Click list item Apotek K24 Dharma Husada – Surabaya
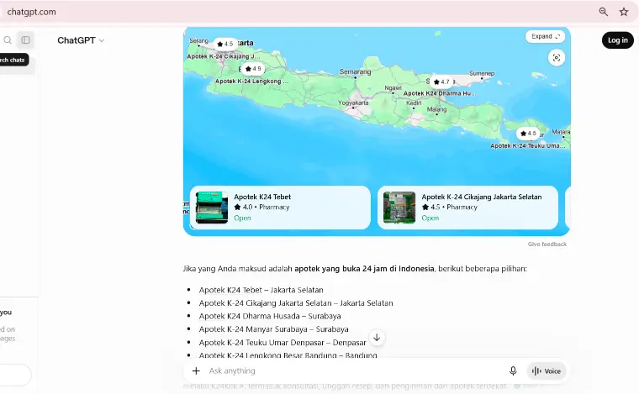The height and width of the screenshot is (394, 639). coord(270,316)
